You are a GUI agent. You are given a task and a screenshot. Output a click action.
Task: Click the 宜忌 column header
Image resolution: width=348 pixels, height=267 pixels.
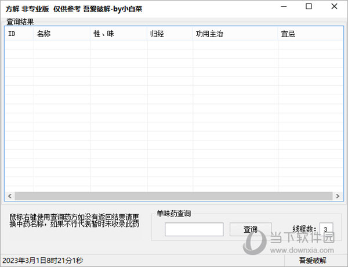click(x=310, y=34)
